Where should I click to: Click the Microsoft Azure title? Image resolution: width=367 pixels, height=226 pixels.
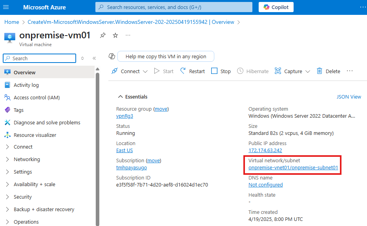click(44, 7)
